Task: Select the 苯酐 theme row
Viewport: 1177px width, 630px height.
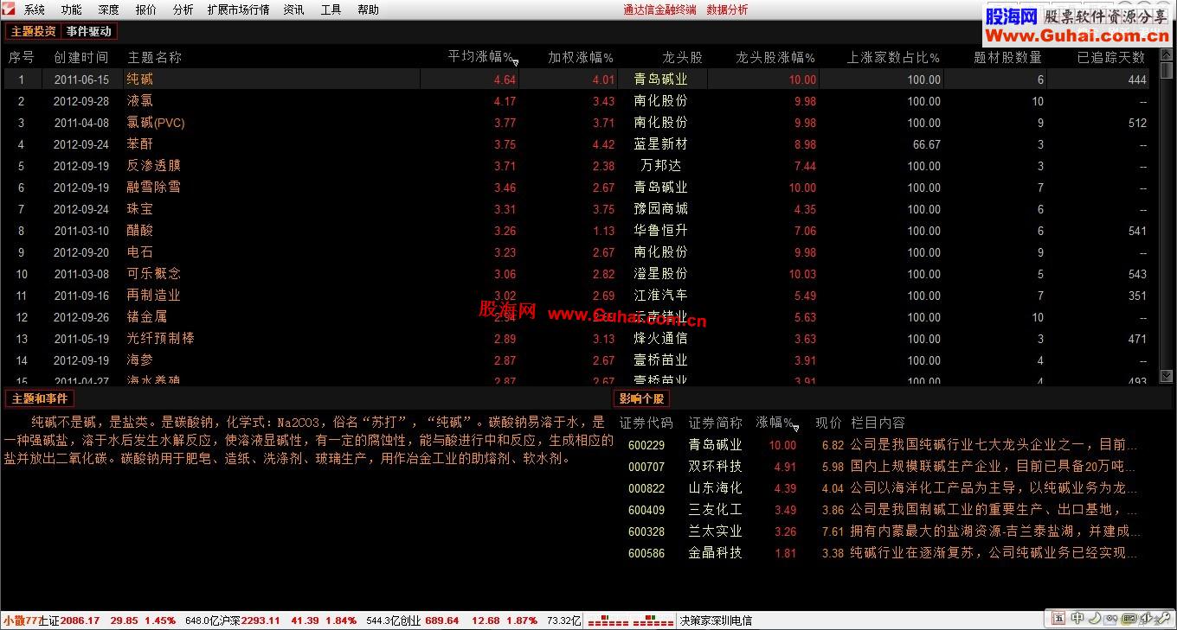Action: [576, 143]
